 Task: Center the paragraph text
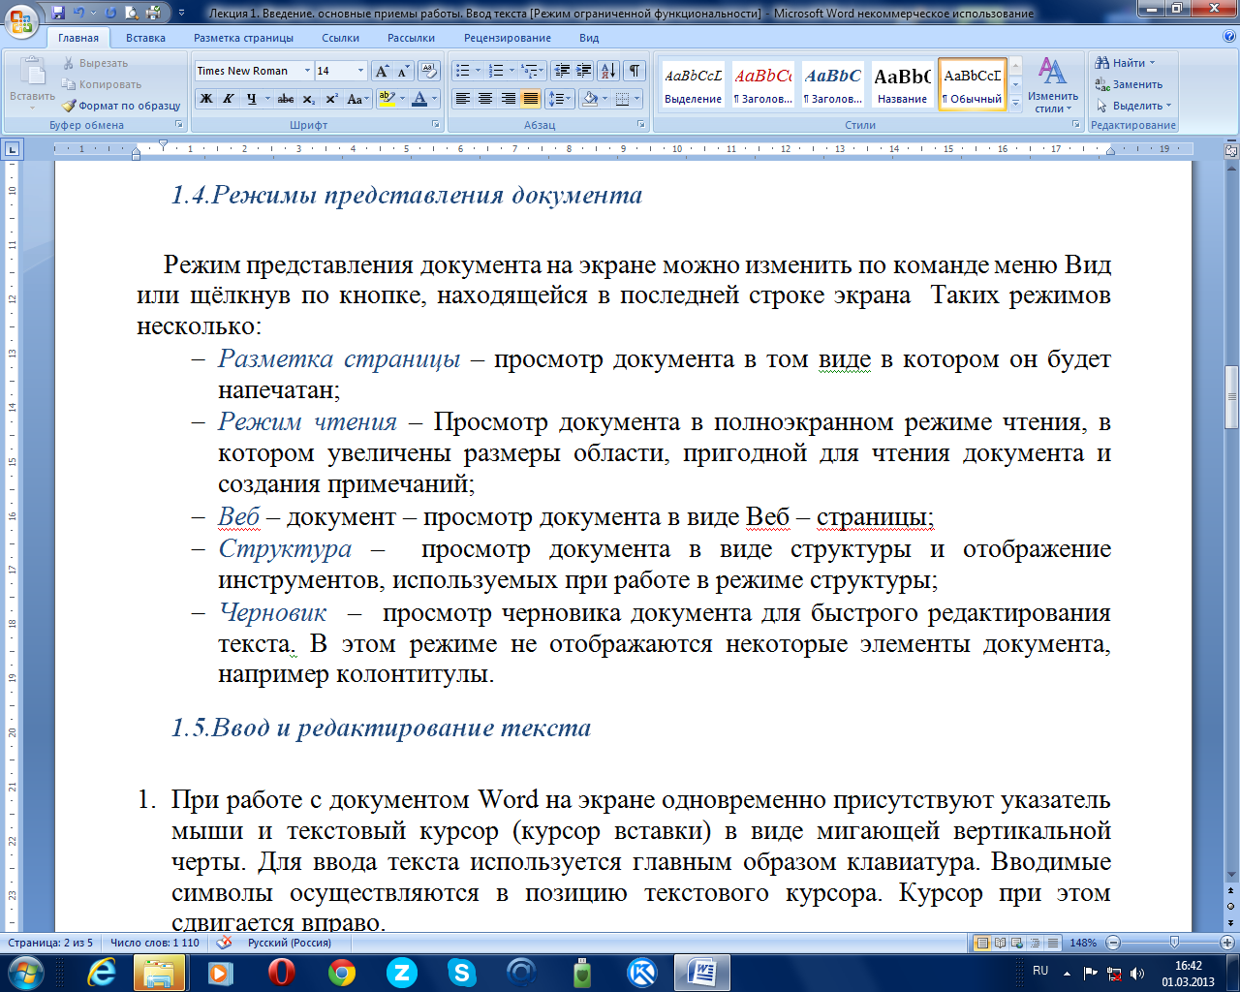(485, 99)
